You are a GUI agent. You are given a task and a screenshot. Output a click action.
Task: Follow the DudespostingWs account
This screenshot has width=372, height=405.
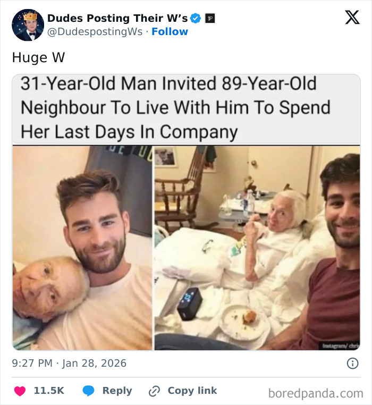click(x=170, y=32)
